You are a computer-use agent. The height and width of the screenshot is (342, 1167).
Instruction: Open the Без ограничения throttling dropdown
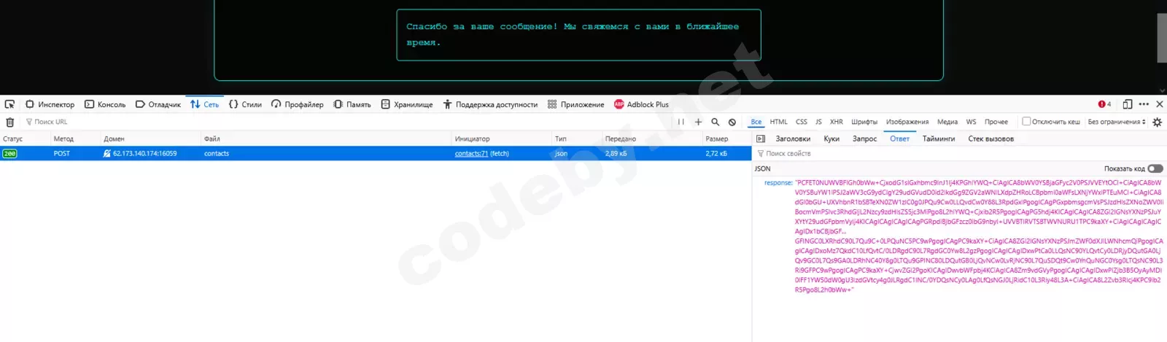tap(1117, 122)
